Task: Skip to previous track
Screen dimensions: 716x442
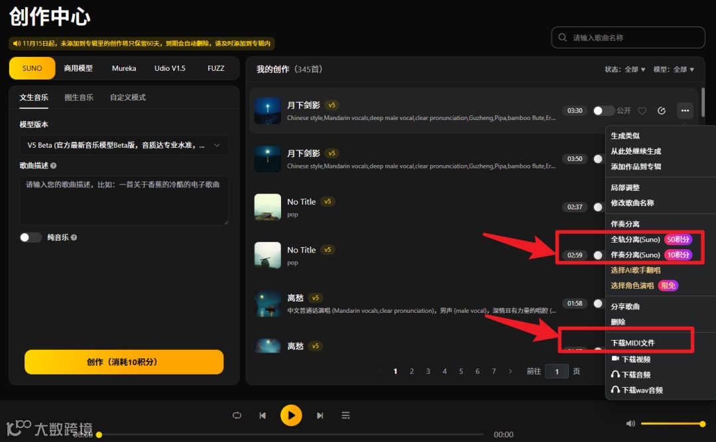Action: click(263, 415)
